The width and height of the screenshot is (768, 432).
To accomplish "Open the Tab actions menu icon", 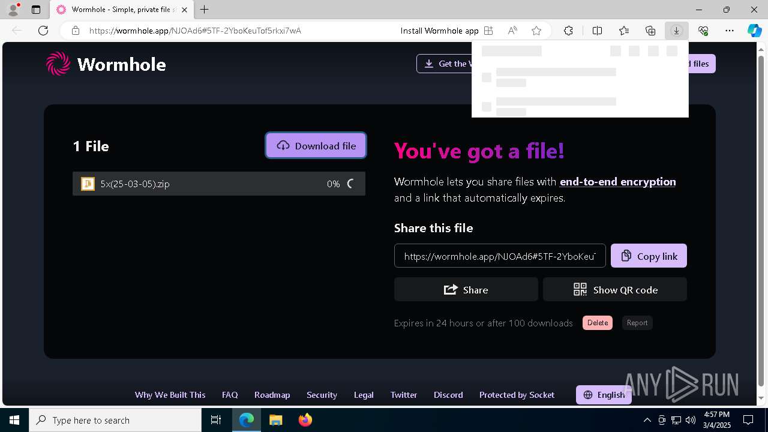I will pos(36,10).
